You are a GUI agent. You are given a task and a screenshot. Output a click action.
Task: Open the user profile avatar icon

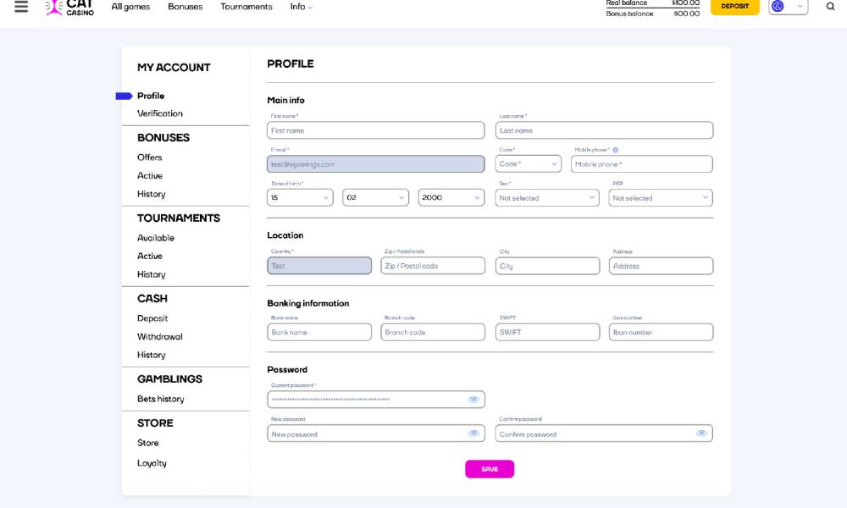point(778,7)
